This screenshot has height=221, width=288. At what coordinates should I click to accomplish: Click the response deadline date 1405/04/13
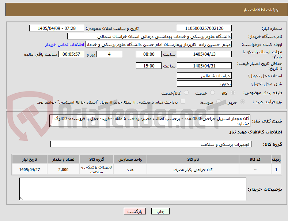[x=204, y=54]
